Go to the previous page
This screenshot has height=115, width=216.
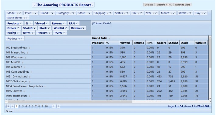(12, 106)
